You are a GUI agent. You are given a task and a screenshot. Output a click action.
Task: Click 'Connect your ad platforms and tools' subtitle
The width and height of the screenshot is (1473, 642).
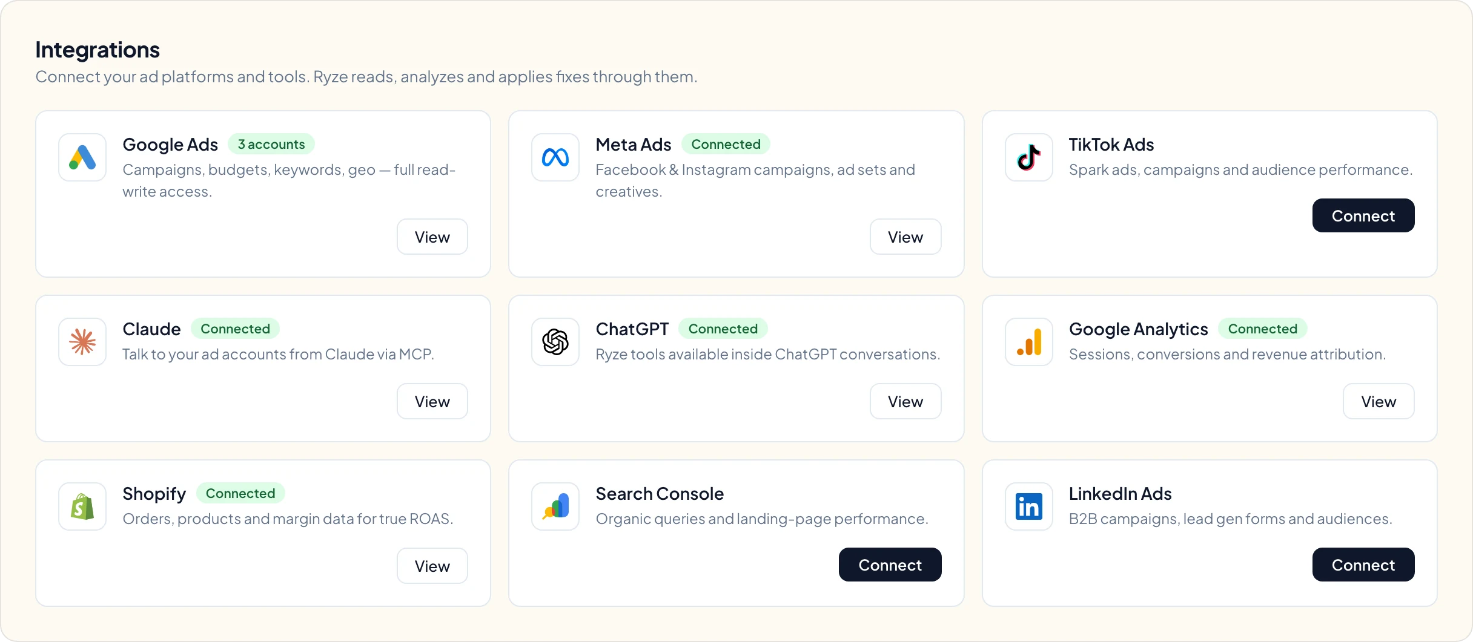point(366,77)
